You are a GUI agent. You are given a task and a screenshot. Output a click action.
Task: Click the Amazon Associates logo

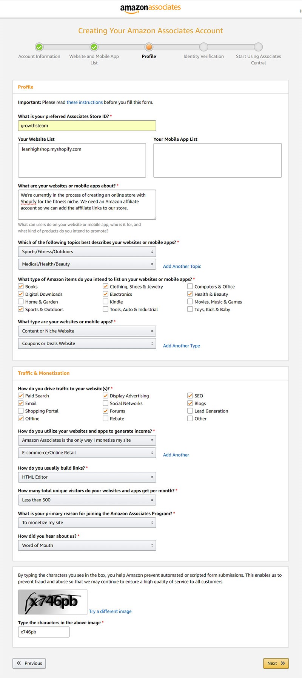coord(150,8)
